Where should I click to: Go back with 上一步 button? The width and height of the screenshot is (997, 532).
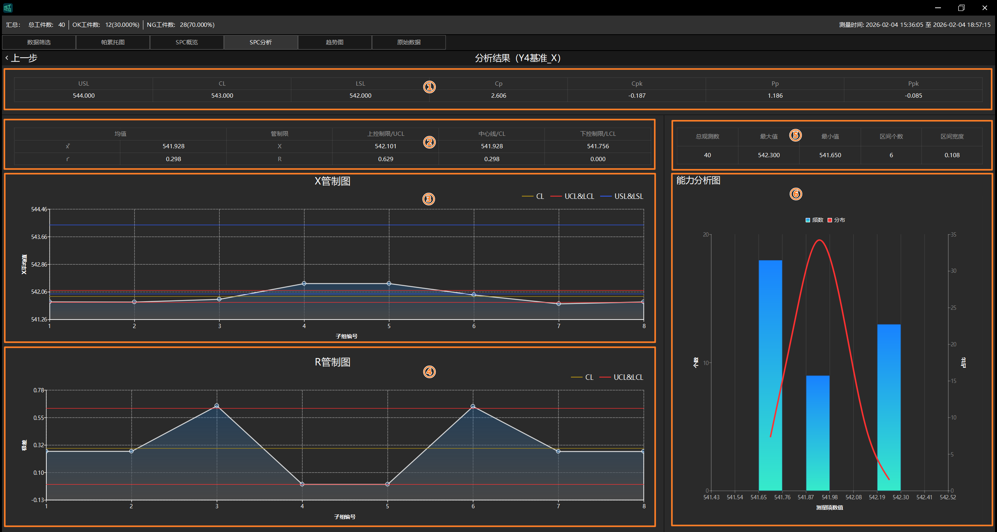[23, 58]
